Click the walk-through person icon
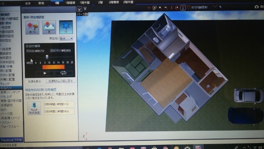The width and height of the screenshot is (264, 149). [x=172, y=7]
